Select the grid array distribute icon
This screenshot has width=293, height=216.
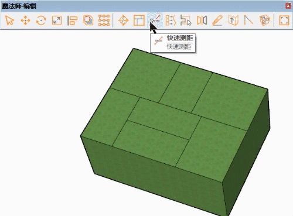[104, 20]
